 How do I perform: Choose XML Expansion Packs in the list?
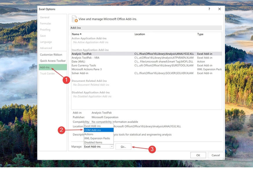pyautogui.click(x=99, y=138)
